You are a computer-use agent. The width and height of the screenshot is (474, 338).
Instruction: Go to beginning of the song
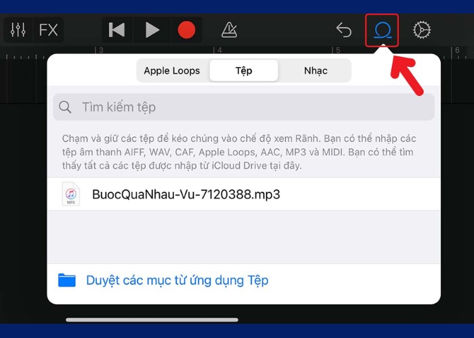[116, 30]
